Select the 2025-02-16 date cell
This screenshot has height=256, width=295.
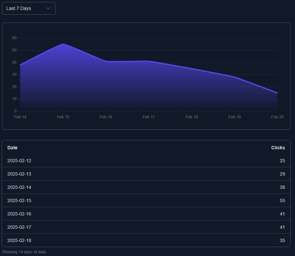pos(19,214)
